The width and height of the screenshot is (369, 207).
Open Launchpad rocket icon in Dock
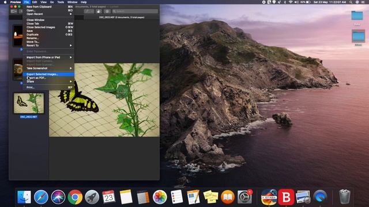(x=92, y=197)
